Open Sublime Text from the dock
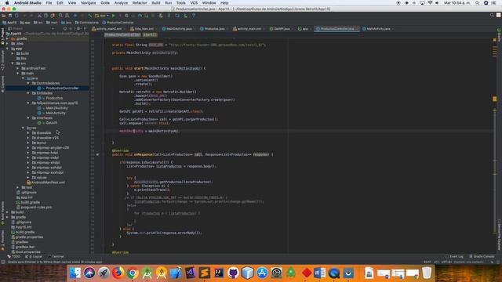The image size is (502, 282). pyautogui.click(x=204, y=273)
